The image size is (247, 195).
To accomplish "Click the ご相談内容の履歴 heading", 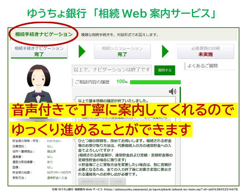I will coord(92,82).
